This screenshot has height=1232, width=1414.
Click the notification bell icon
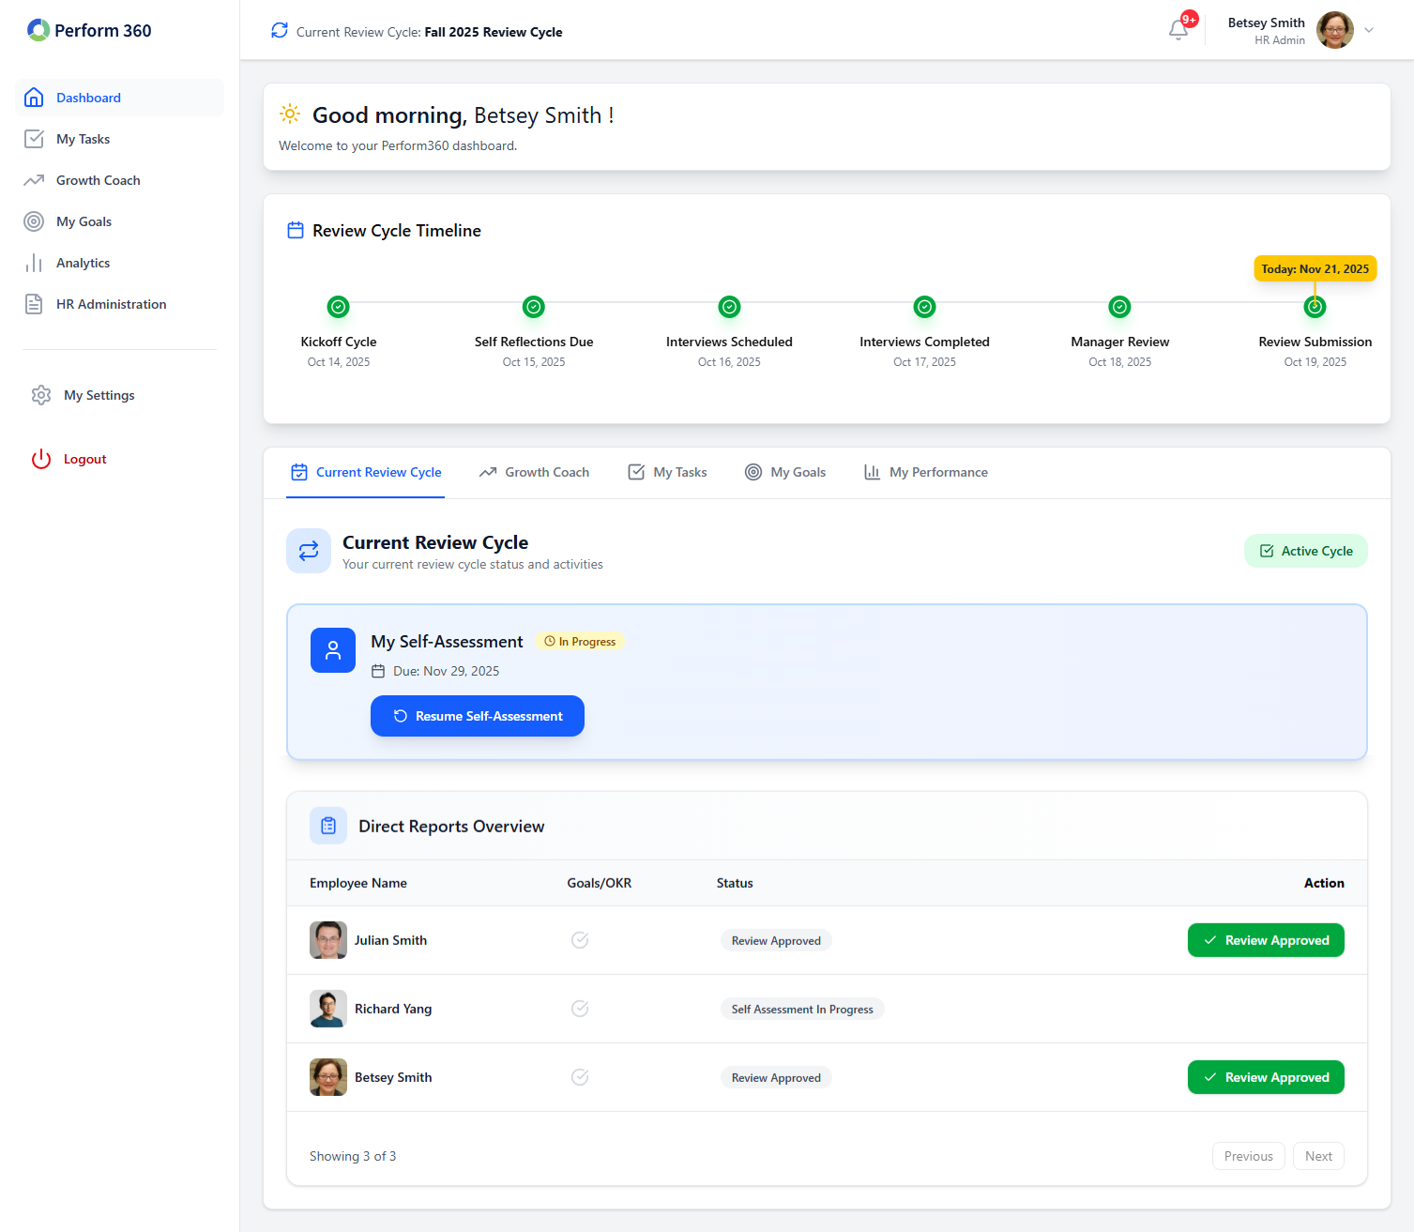[x=1178, y=30]
